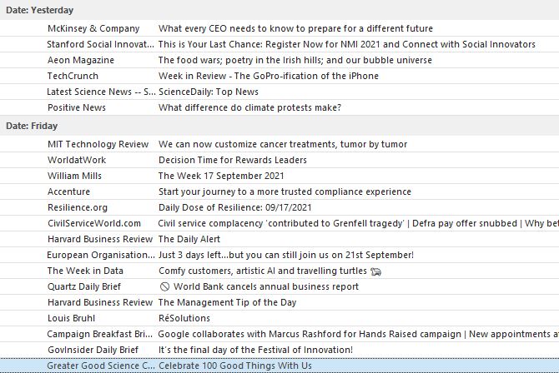Open ScienceDaily Top News message
This screenshot has width=559, height=373.
pos(208,92)
